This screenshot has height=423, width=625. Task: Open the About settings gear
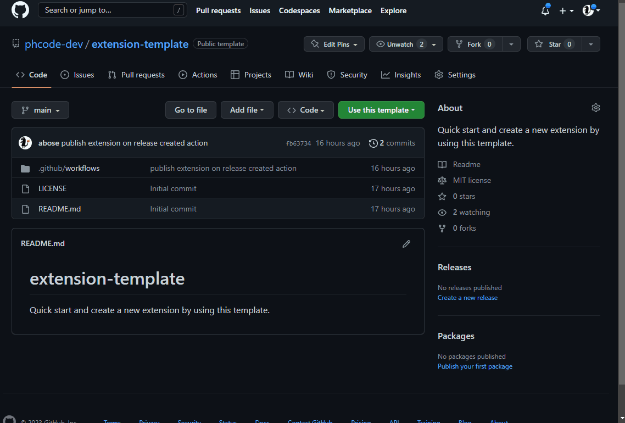tap(595, 108)
